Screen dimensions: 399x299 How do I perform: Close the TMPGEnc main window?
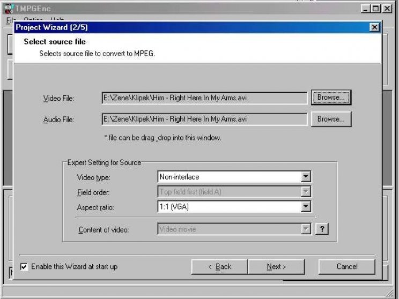click(387, 9)
